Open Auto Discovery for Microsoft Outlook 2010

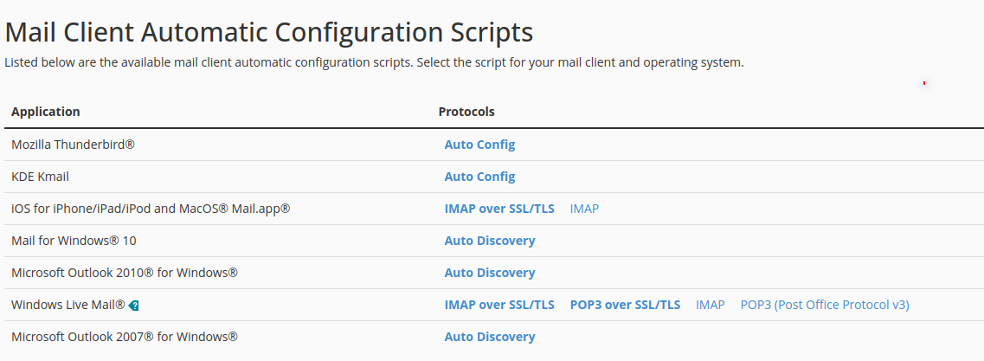[x=490, y=273]
